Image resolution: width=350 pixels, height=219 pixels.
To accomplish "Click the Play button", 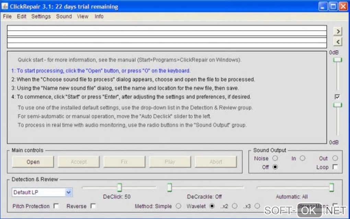I will click(x=170, y=162).
